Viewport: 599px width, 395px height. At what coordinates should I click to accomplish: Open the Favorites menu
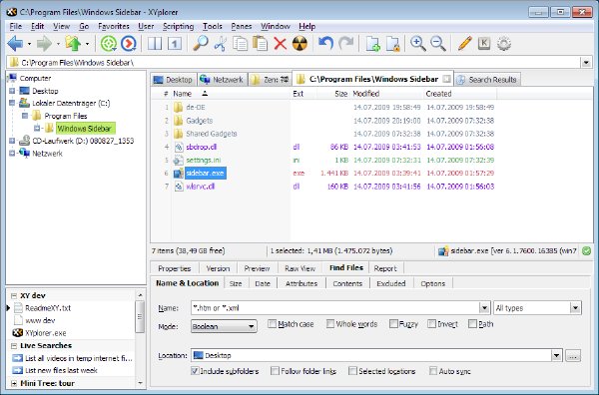[114, 26]
